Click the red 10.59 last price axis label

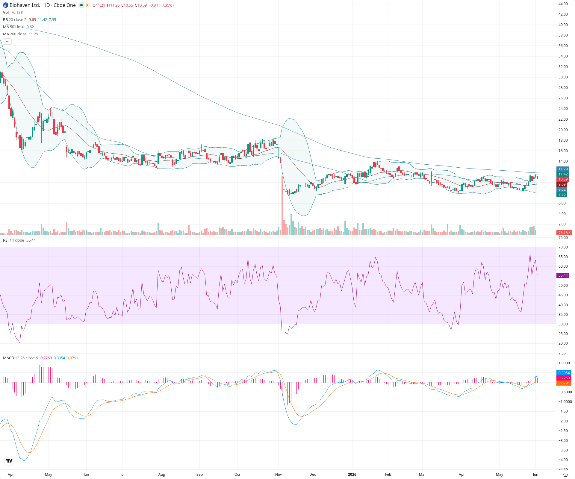[563, 179]
